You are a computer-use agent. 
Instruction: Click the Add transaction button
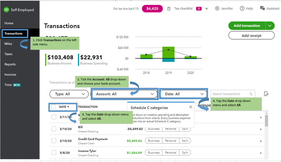(247, 26)
